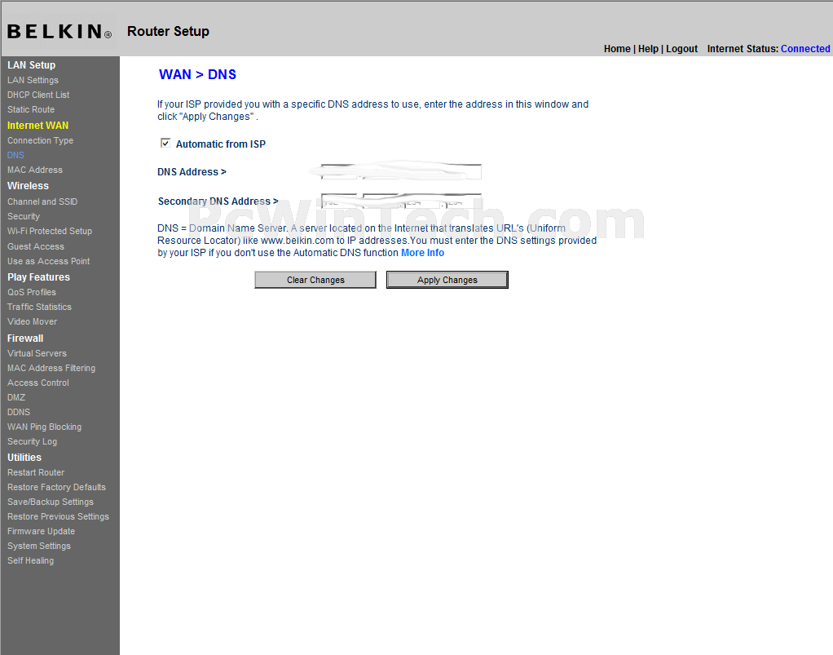Click the Apply Changes button
Screen dimensions: 833x655
point(447,280)
